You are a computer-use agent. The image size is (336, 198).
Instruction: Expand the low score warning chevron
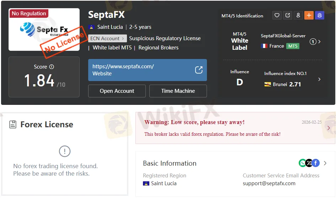coord(329,128)
